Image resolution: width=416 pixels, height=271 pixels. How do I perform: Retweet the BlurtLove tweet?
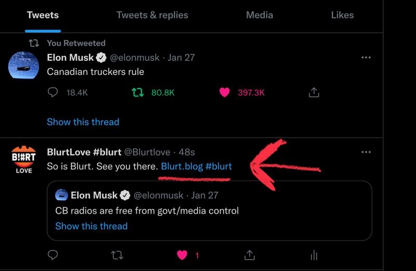(118, 255)
